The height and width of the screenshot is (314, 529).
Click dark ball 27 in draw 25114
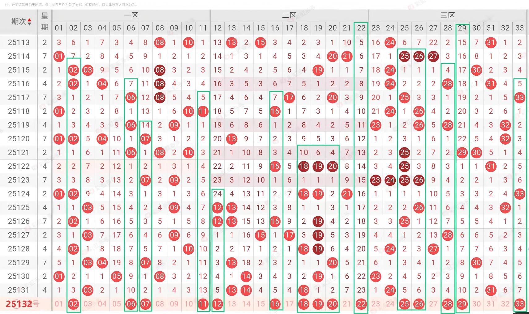pyautogui.click(x=433, y=56)
